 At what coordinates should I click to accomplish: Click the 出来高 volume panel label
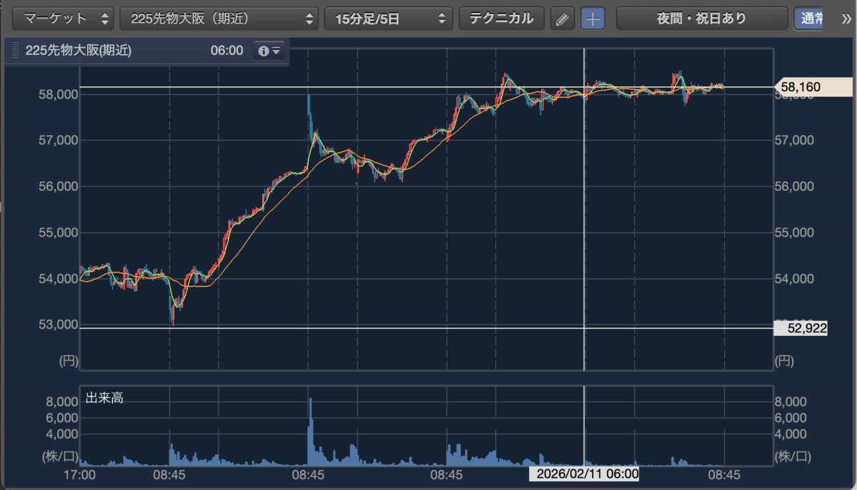click(104, 398)
